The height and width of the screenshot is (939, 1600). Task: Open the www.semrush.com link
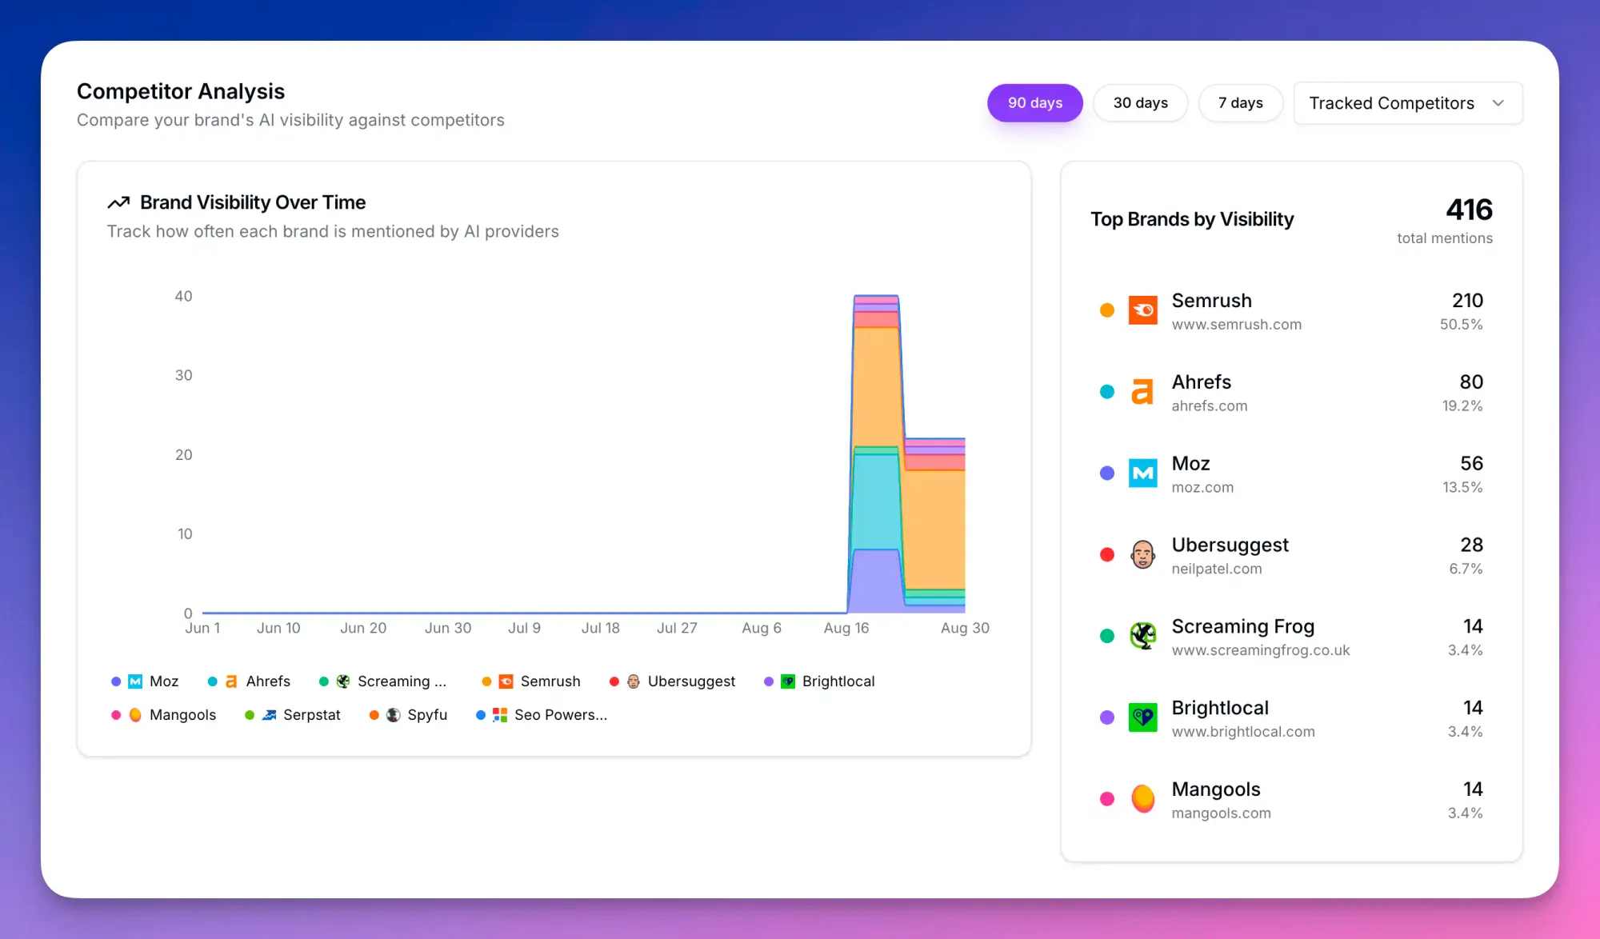[1236, 325]
